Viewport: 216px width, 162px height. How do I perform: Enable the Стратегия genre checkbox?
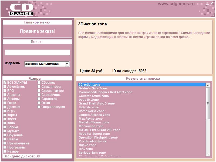[39, 99]
